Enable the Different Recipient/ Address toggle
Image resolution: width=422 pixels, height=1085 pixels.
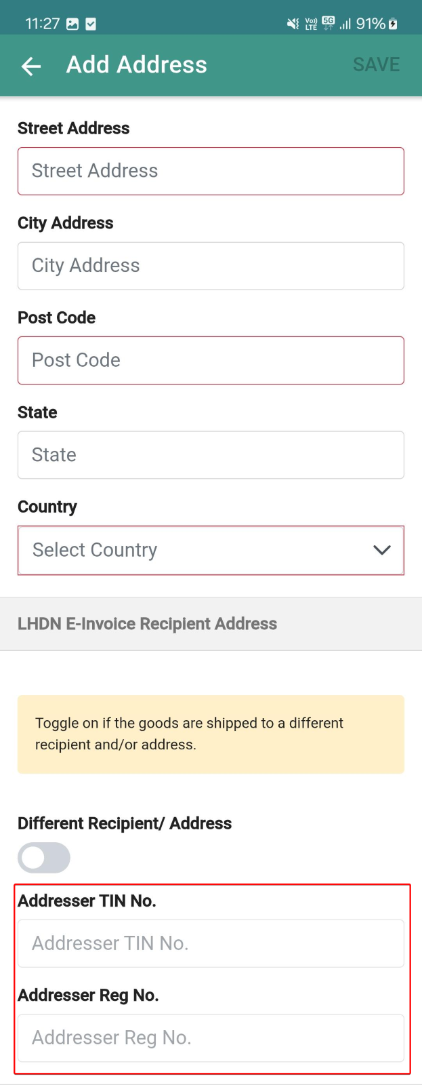pyautogui.click(x=44, y=858)
